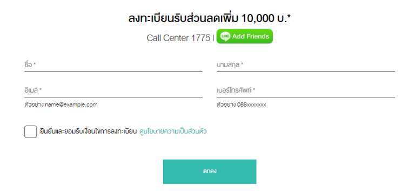
Task: Click the green LINE speech bubble icon
Action: [225, 36]
